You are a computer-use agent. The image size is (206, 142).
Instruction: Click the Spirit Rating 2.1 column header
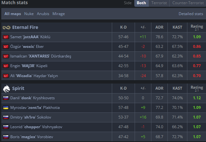click(197, 89)
